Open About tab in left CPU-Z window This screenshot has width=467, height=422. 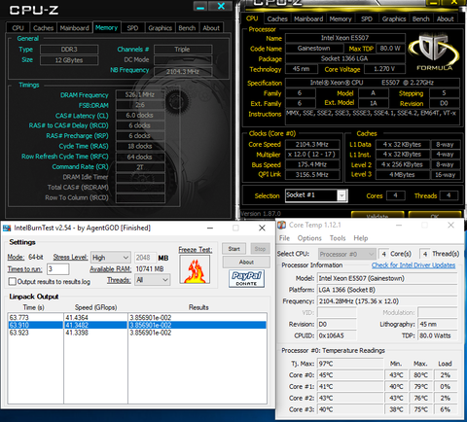click(x=211, y=28)
